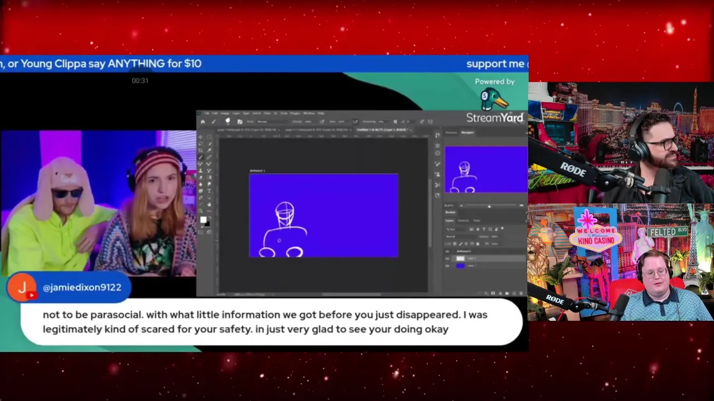Collapse the Artboard 1 group arrow
Image resolution: width=714 pixels, height=401 pixels.
[454, 251]
